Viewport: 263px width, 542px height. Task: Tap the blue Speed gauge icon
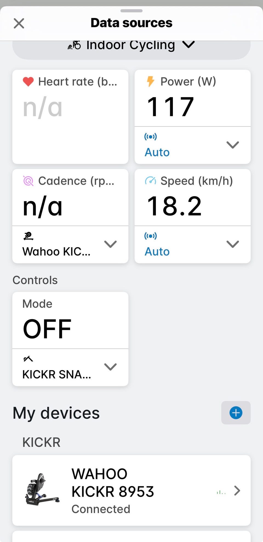pos(150,181)
